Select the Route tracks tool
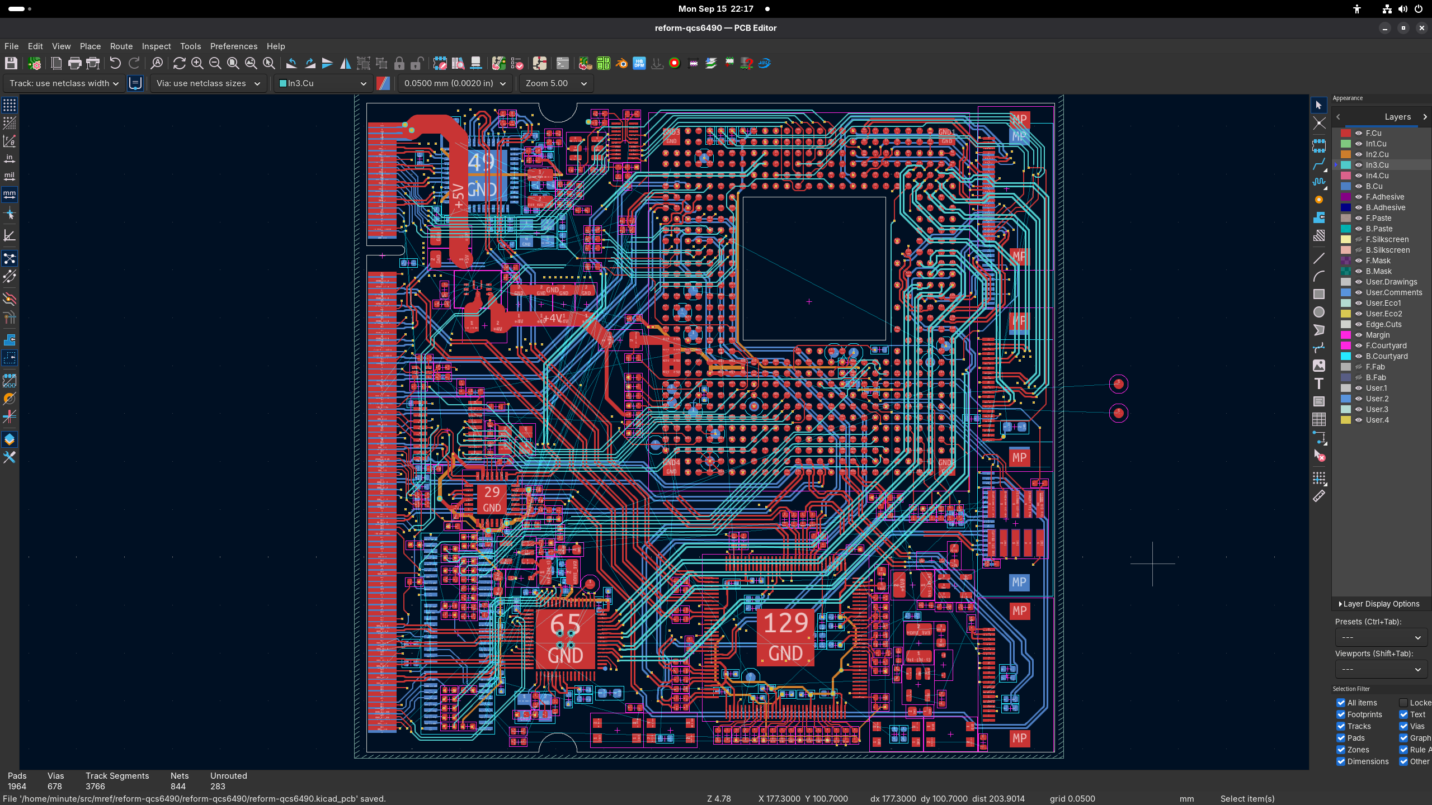 [x=1319, y=164]
